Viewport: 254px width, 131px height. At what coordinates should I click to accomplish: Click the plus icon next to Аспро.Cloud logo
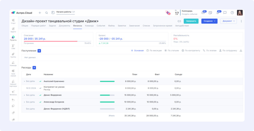click(40, 13)
